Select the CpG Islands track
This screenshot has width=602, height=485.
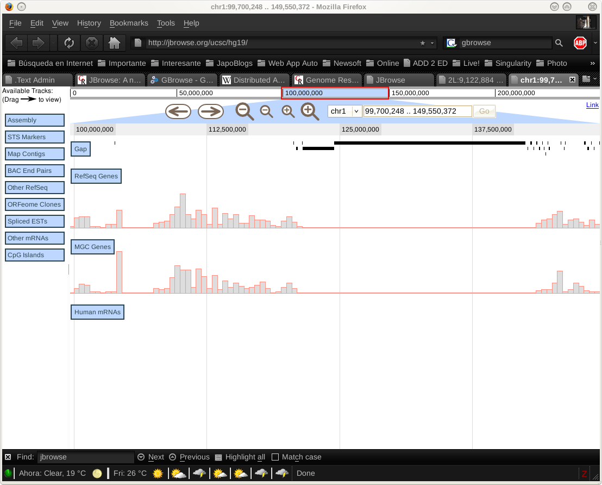point(35,255)
